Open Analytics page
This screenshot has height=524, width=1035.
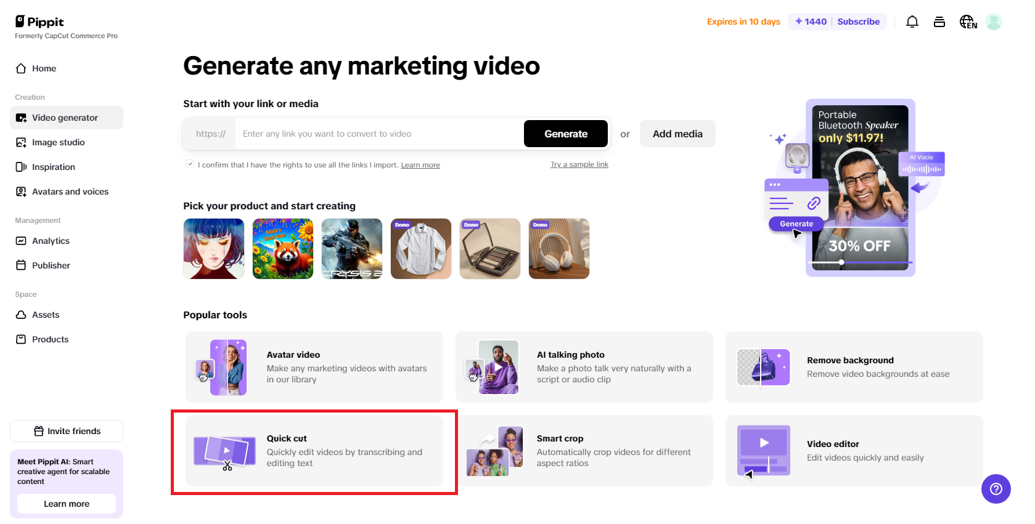click(67, 241)
